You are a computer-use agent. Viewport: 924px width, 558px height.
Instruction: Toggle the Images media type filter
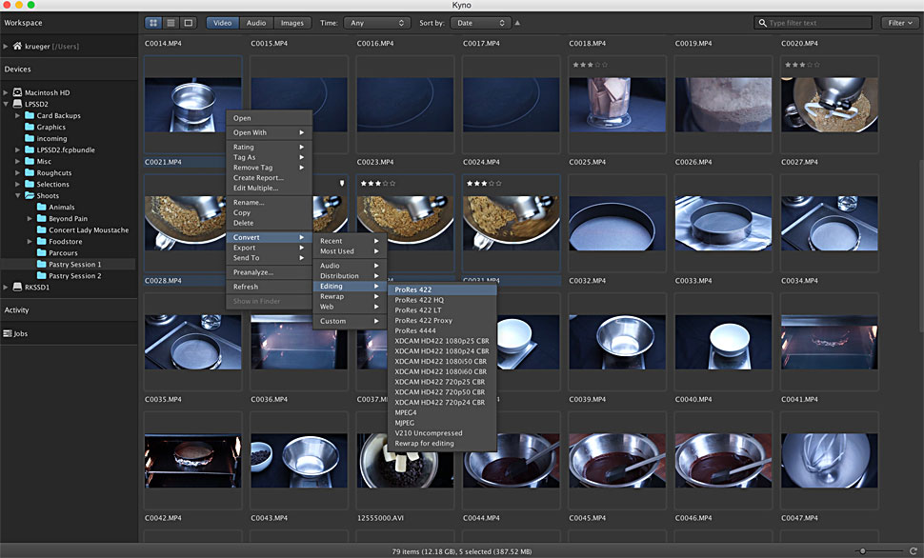tap(291, 23)
